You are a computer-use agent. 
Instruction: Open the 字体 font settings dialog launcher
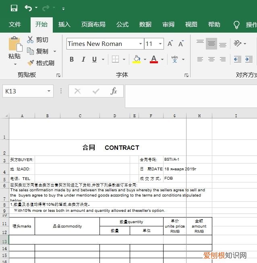(x=187, y=75)
